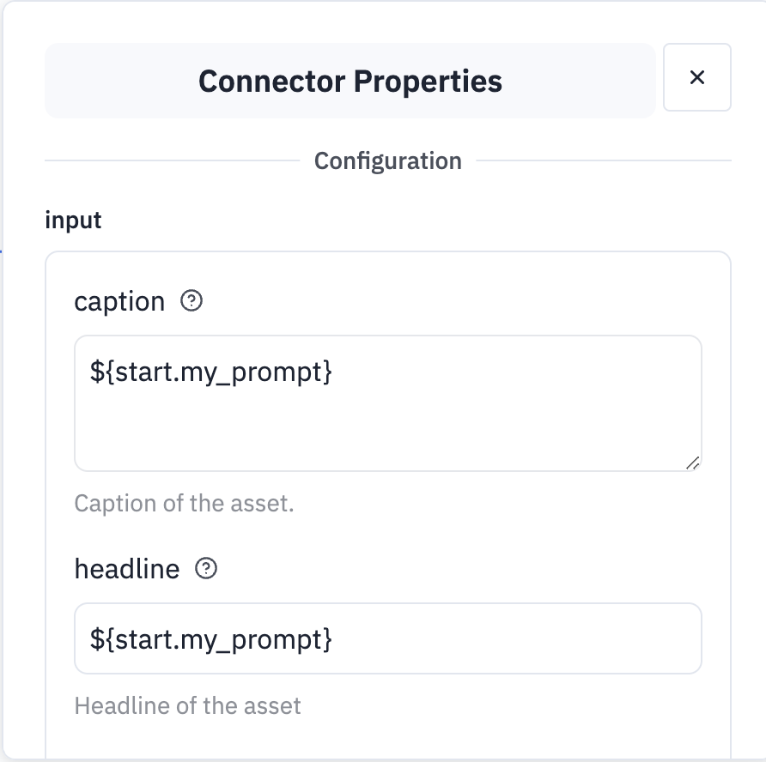Click the divider line left of Configuration
The image size is (766, 762).
point(172,160)
